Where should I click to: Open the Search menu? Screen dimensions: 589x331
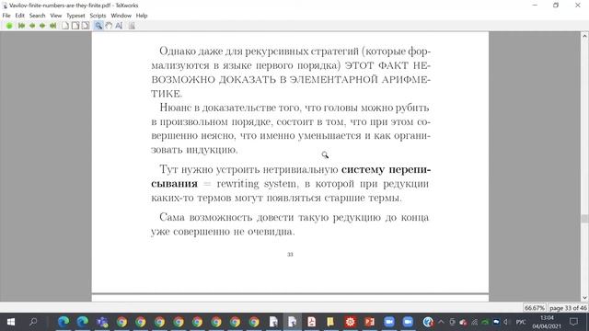coord(37,16)
